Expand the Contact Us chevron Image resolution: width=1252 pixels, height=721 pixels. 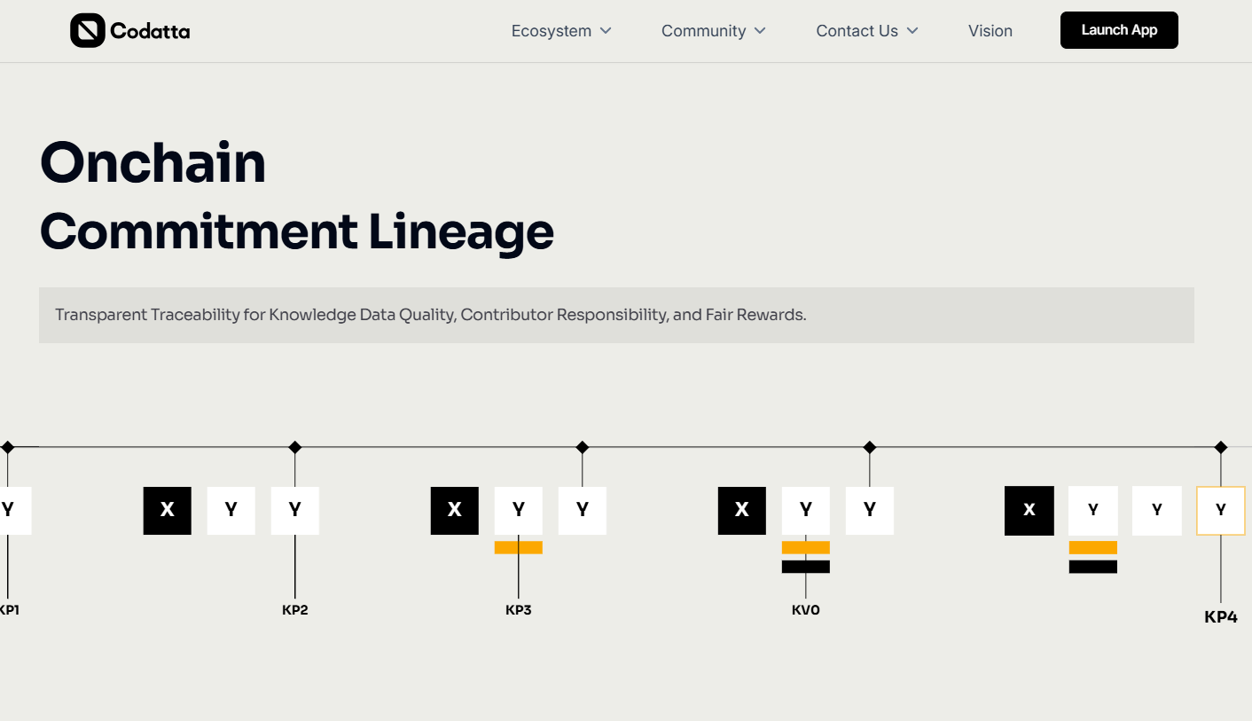(912, 31)
